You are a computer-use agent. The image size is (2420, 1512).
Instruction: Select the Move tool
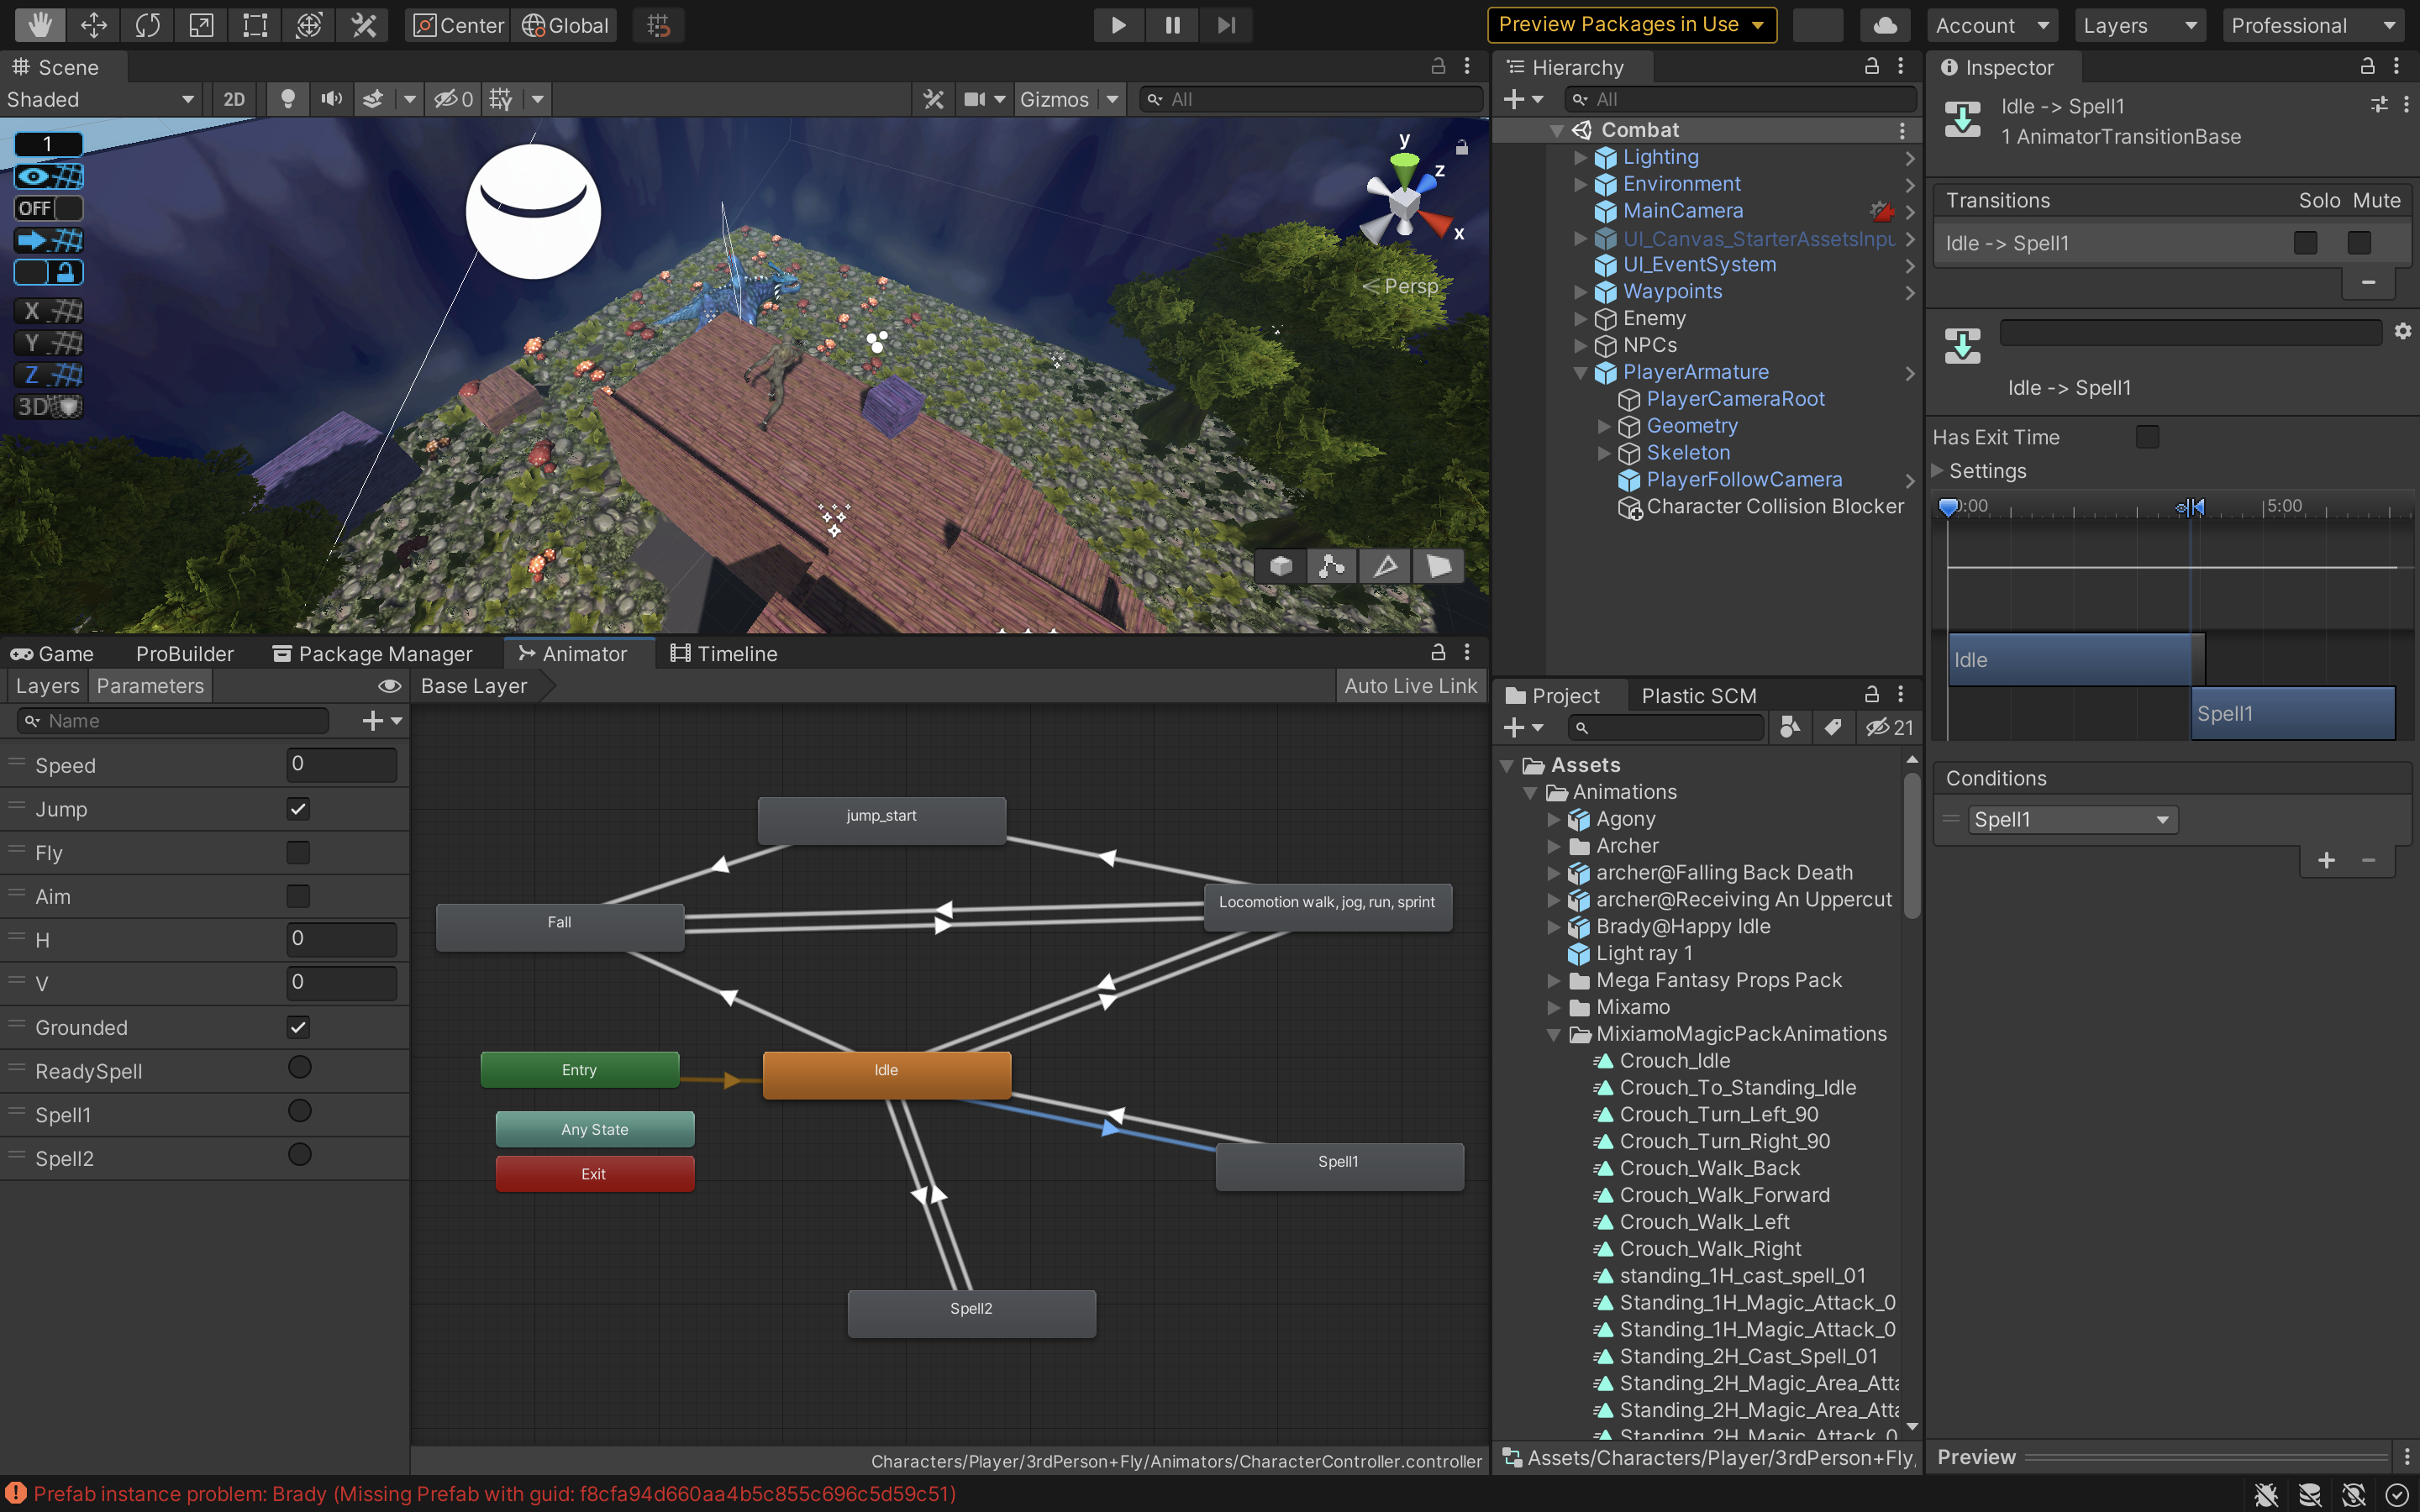point(93,25)
